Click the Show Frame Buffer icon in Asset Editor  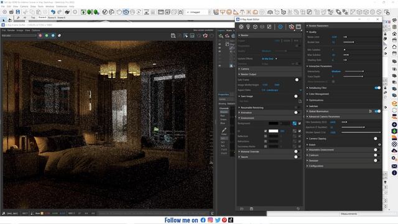click(x=298, y=27)
